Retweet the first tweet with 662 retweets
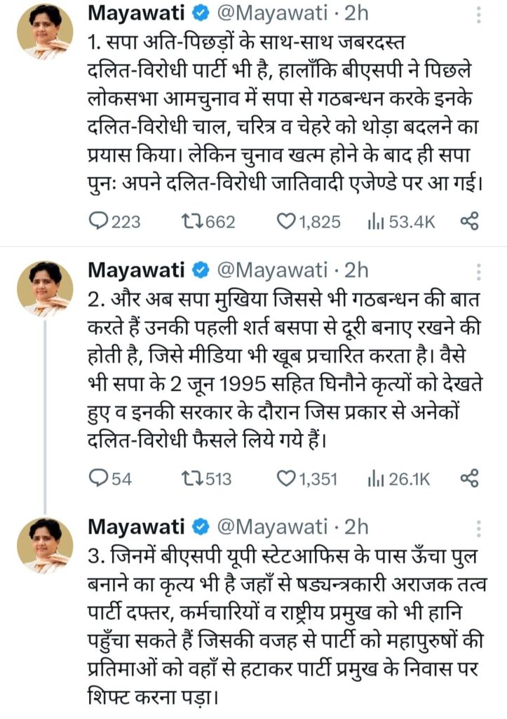 [x=190, y=222]
